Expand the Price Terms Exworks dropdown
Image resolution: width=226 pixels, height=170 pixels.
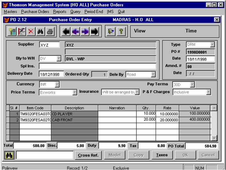75,92
